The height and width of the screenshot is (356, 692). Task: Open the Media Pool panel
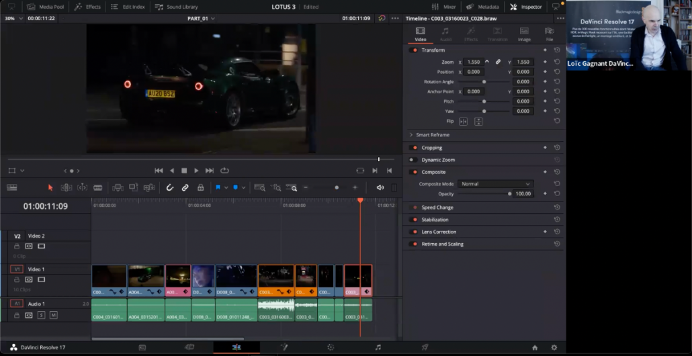pyautogui.click(x=46, y=7)
